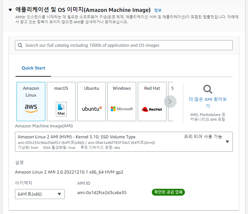Click the Mac Finder logo icon
The width and height of the screenshot is (248, 214).
click(x=61, y=109)
